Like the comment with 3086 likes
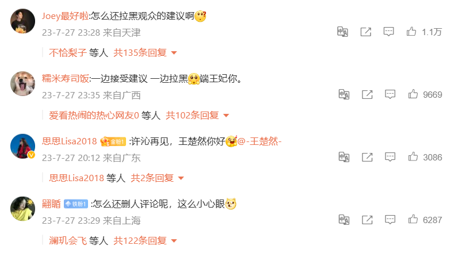454x253 pixels. click(413, 157)
